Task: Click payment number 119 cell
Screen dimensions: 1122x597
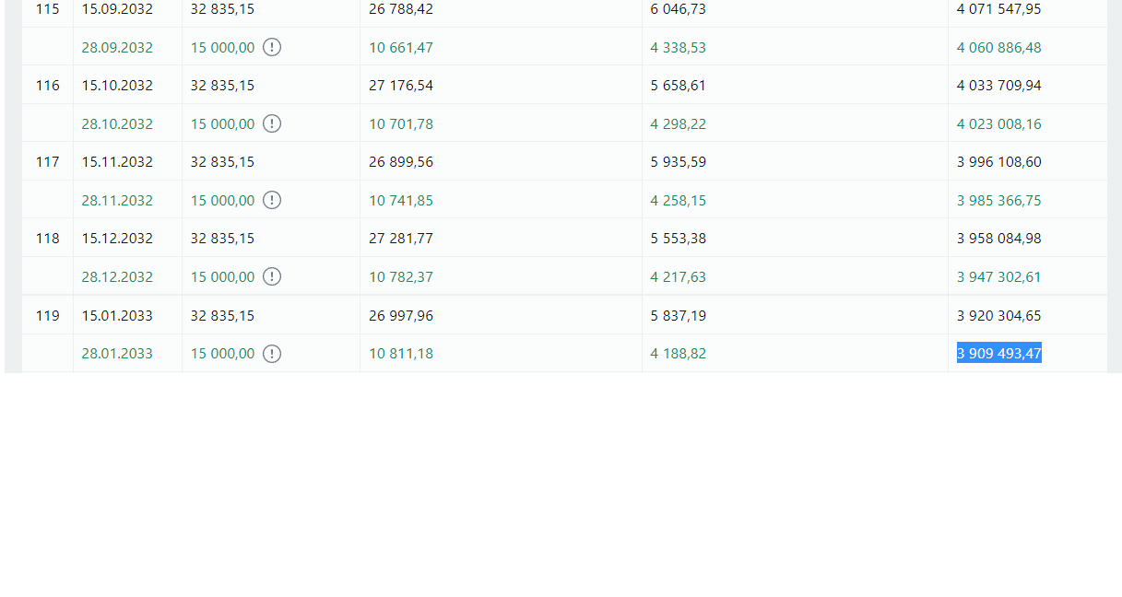Action: coord(48,315)
